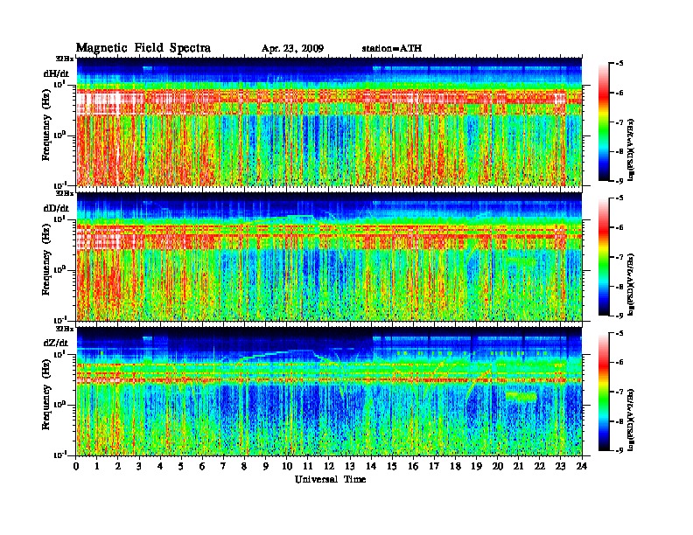
Task: Click the "15" tick on Universal Time axis
Action: (392, 466)
